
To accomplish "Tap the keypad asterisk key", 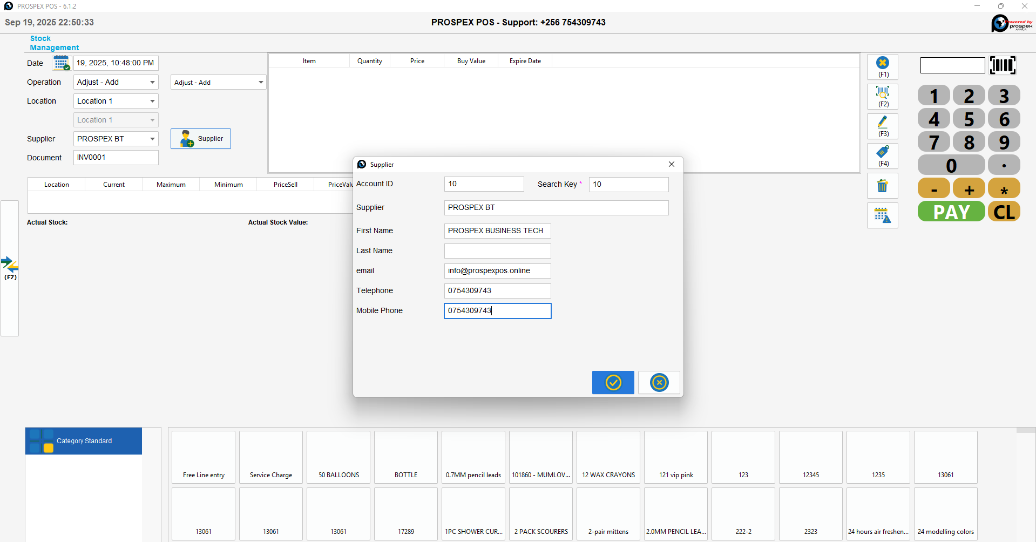I will pyautogui.click(x=1004, y=188).
